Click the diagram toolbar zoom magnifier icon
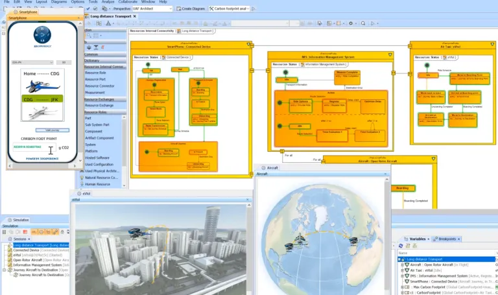The height and width of the screenshot is (295, 498). click(363, 23)
